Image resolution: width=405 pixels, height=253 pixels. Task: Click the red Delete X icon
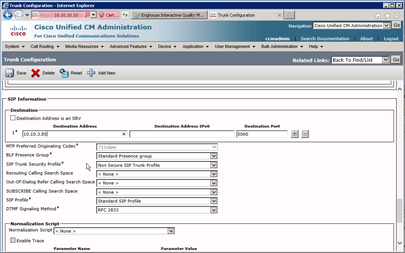point(35,73)
